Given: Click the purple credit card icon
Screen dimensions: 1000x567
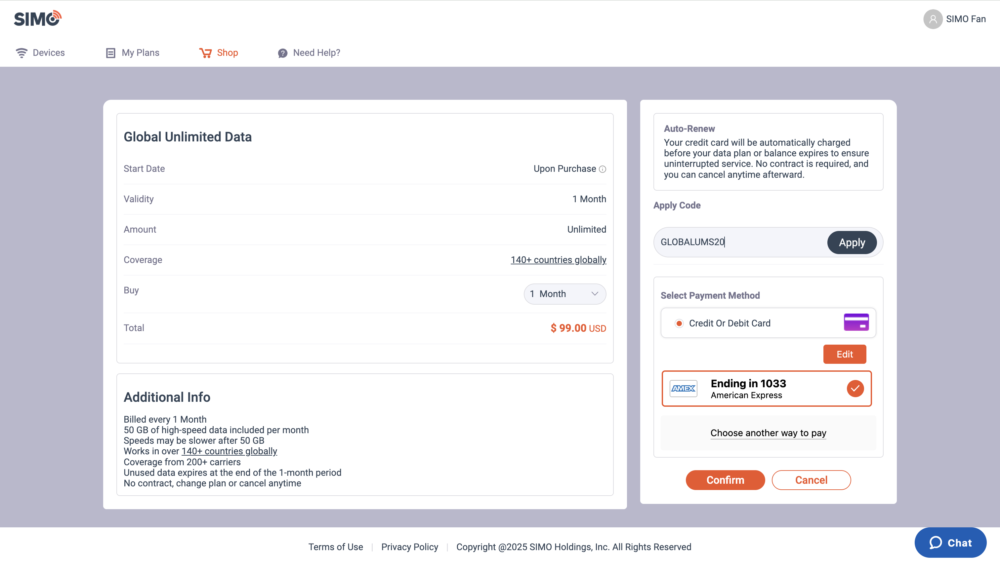Looking at the screenshot, I should (x=856, y=322).
